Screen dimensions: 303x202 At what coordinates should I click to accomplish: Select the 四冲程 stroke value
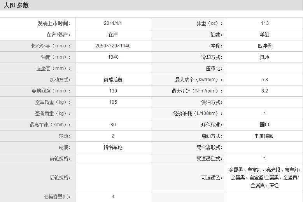tap(264, 46)
